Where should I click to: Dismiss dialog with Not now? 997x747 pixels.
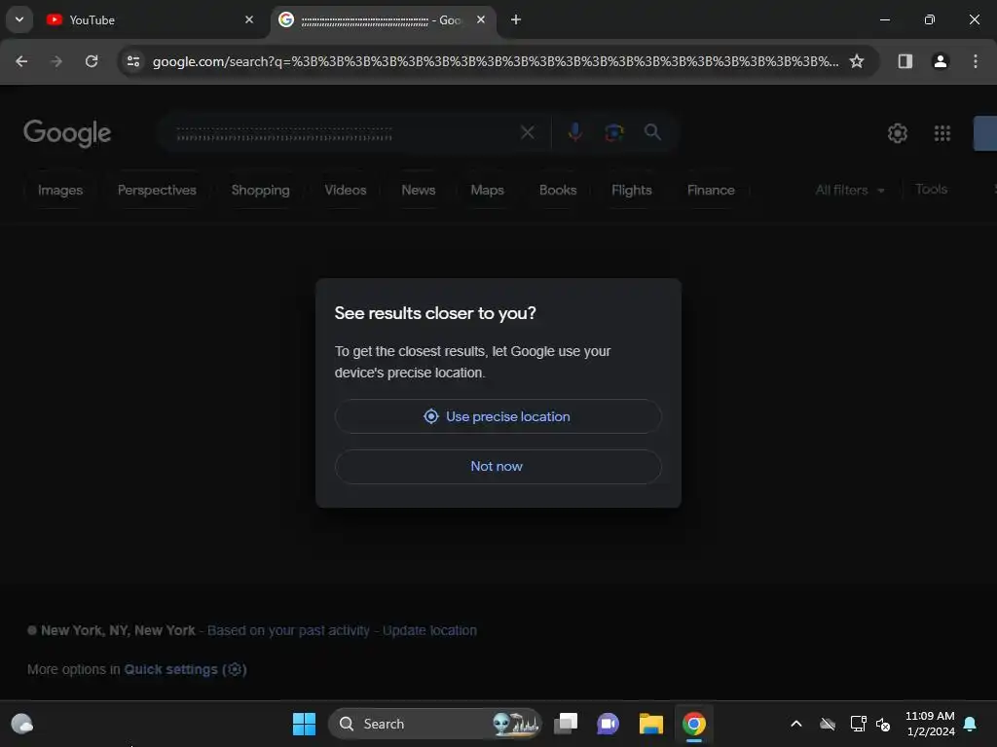coord(498,467)
